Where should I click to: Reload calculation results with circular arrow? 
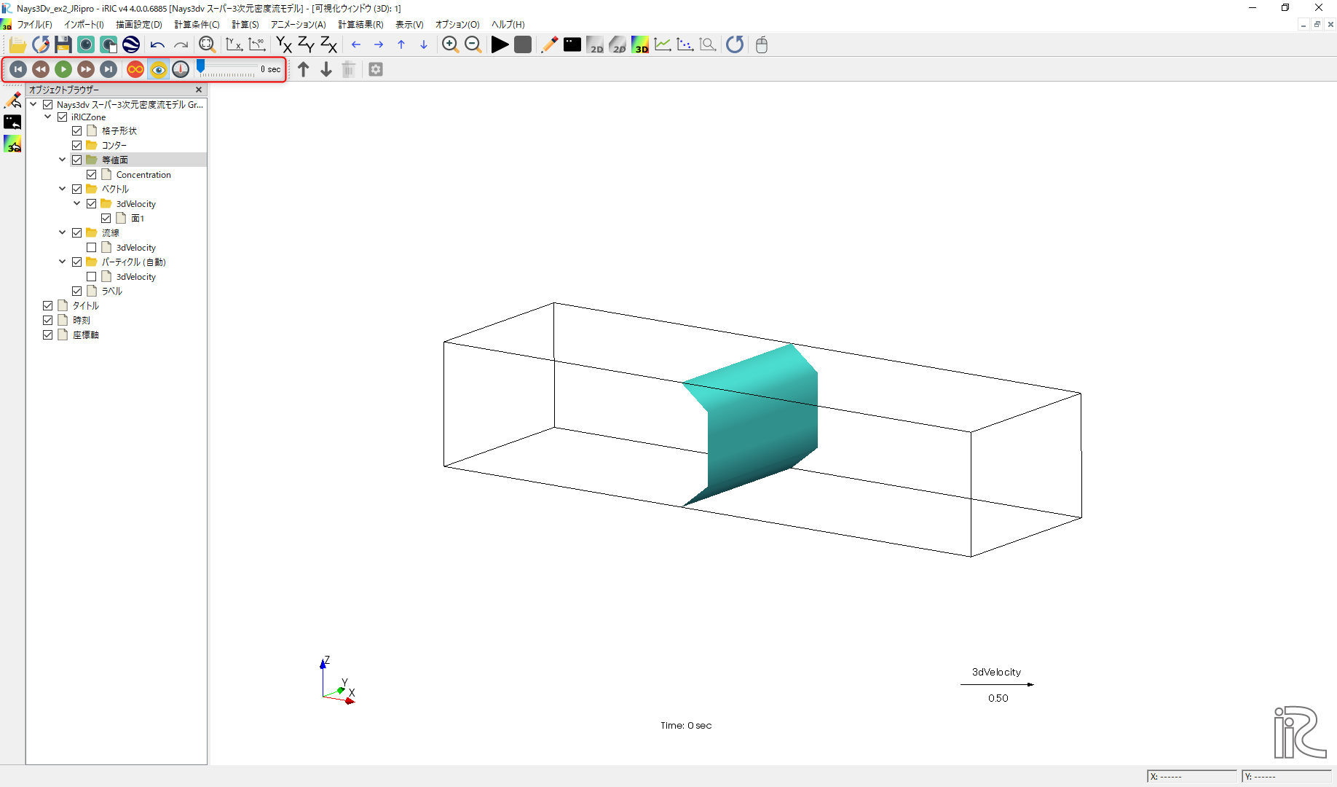pyautogui.click(x=735, y=45)
